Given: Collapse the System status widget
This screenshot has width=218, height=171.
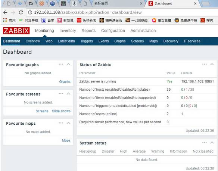Looking at the screenshot, I should [212, 143].
